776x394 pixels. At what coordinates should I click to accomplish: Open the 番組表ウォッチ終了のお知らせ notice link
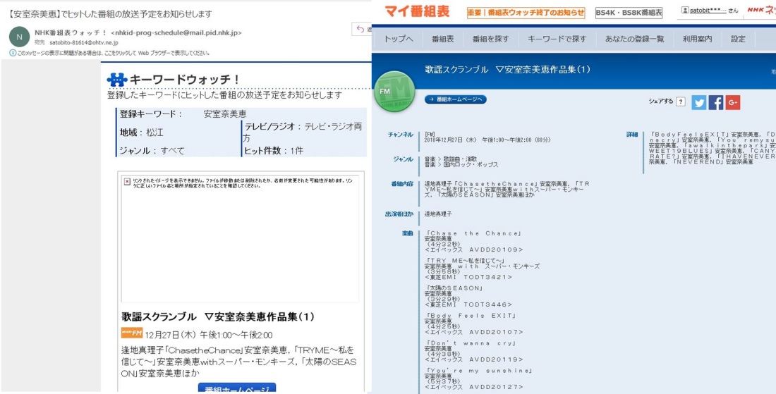tap(526, 13)
